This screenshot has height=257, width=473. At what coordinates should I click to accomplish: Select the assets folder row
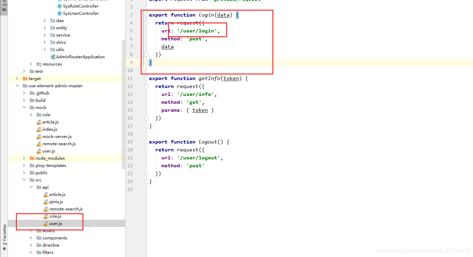67,231
